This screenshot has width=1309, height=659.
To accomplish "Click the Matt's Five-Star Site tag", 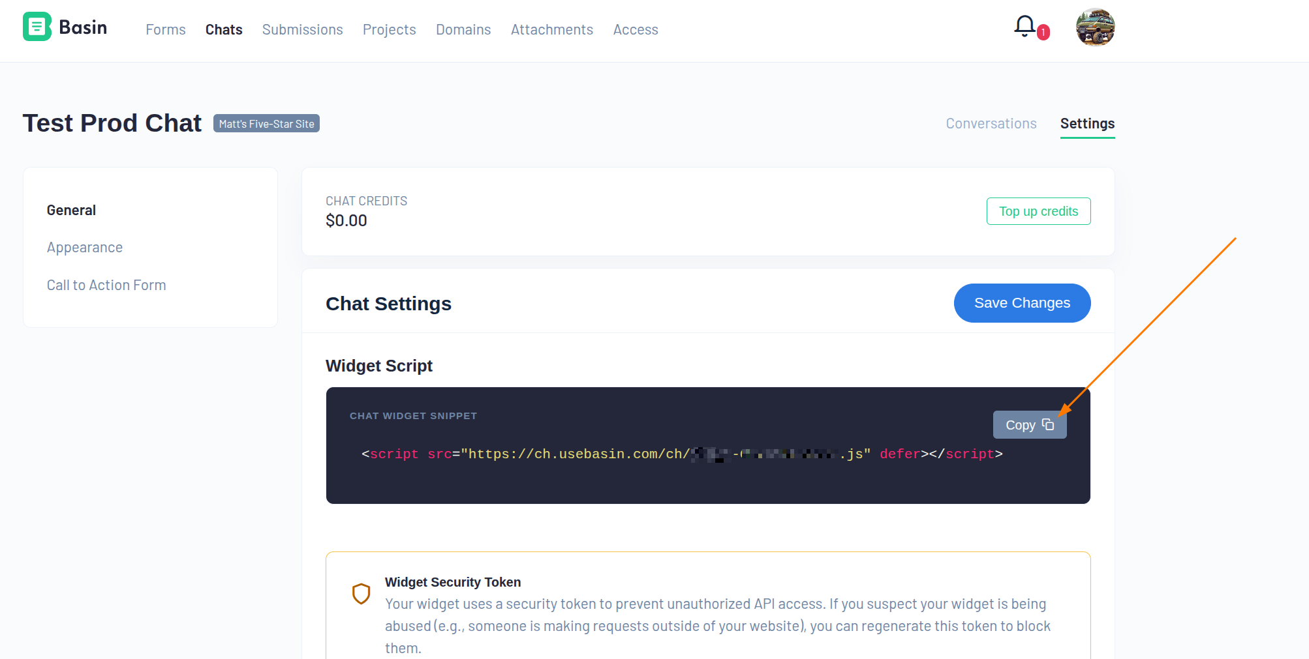I will pyautogui.click(x=266, y=124).
